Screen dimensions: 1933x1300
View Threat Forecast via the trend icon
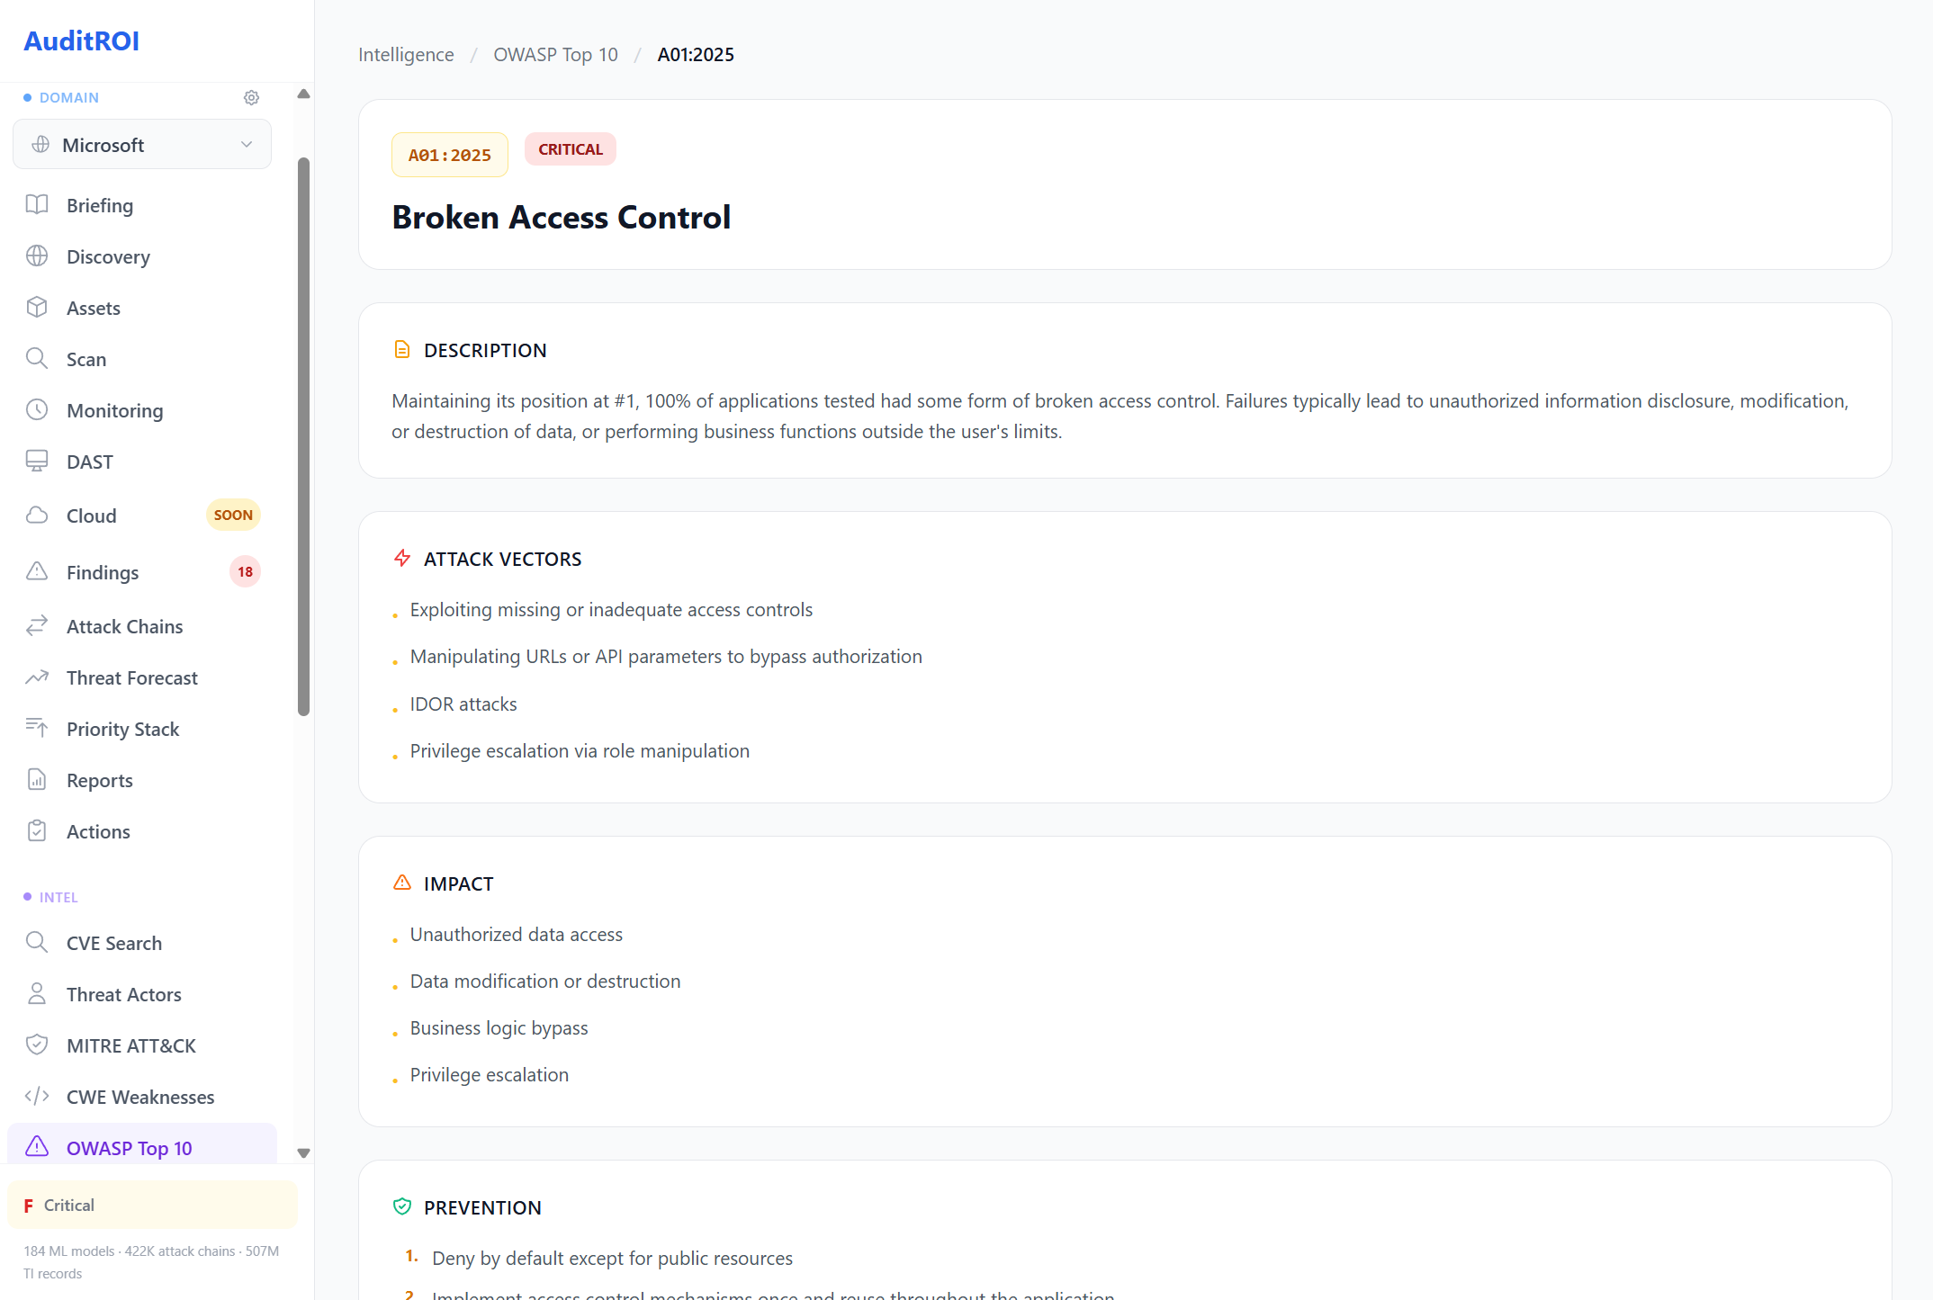pyautogui.click(x=37, y=677)
